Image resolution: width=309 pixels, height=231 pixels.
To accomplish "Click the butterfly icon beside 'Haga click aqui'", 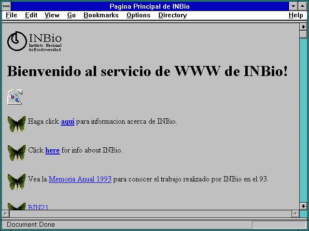I will (x=17, y=124).
